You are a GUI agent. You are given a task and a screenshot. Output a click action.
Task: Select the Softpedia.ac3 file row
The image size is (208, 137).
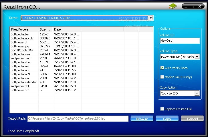[82, 74]
